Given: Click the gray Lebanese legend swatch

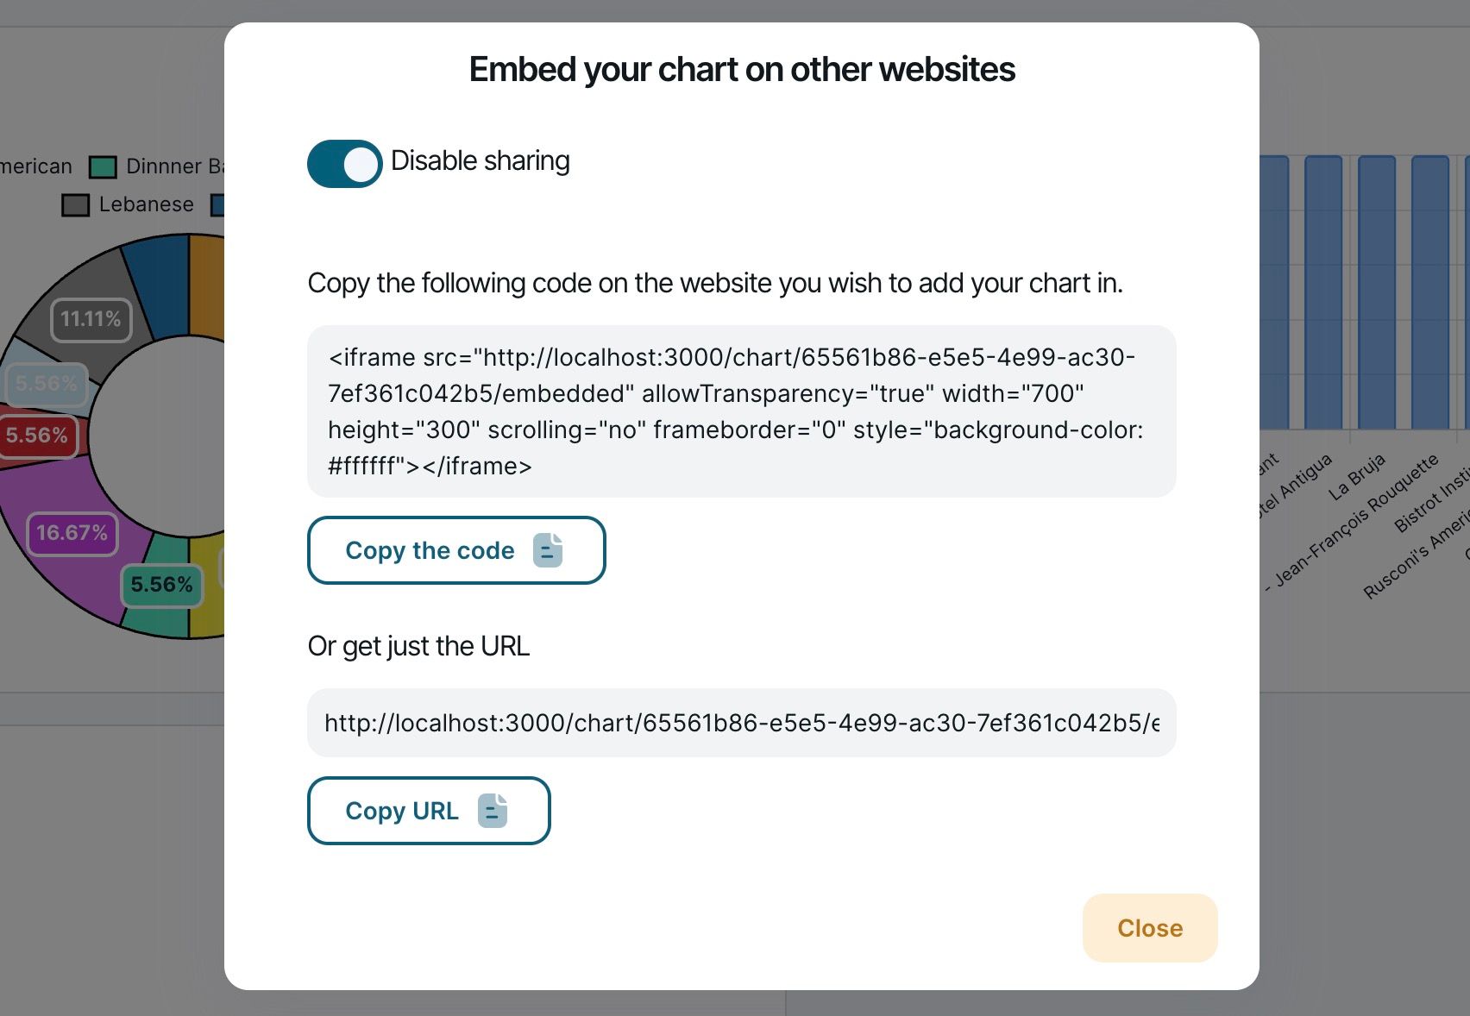Looking at the screenshot, I should point(76,205).
